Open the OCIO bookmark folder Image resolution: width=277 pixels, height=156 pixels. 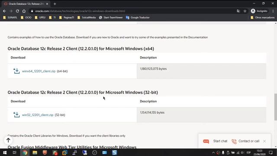(26, 17)
